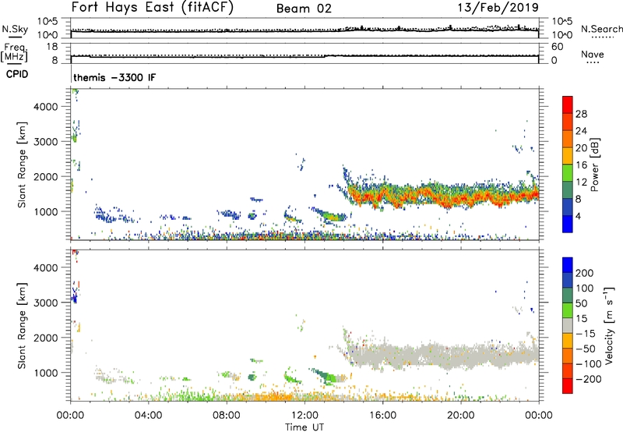Image resolution: width=623 pixels, height=432 pixels.
Task: Select the velocity panel's 3000 km tick
Action: (x=46, y=303)
